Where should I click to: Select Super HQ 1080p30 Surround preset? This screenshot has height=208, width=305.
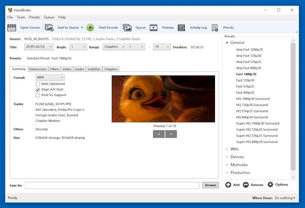point(257,123)
